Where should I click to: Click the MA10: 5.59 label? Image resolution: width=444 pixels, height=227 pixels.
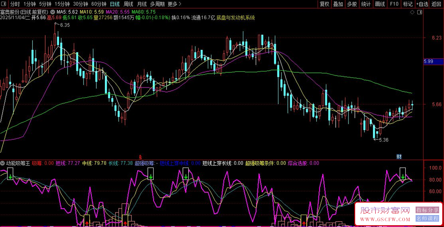click(91, 12)
